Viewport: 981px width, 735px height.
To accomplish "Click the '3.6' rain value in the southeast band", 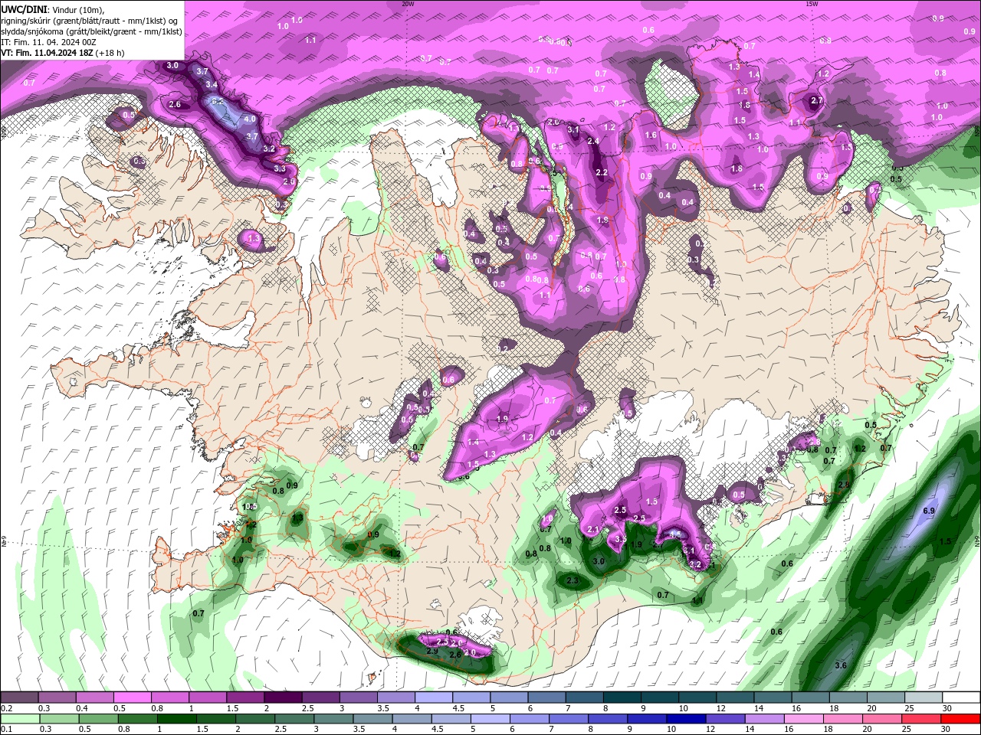I will pos(841,665).
